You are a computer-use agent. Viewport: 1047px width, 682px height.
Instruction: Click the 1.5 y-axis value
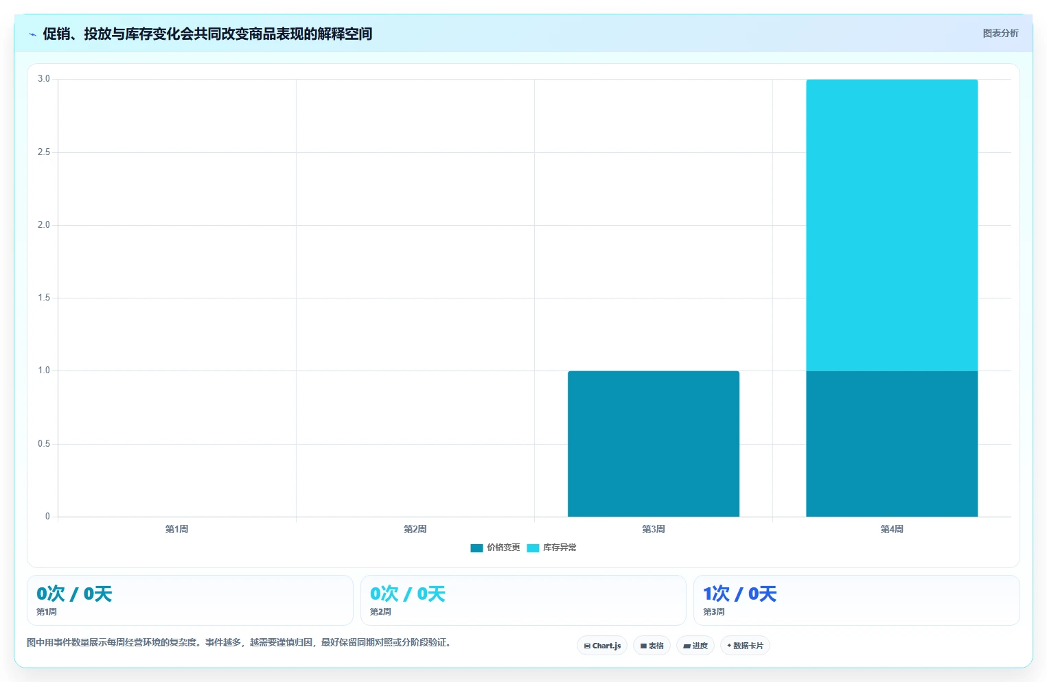[44, 298]
